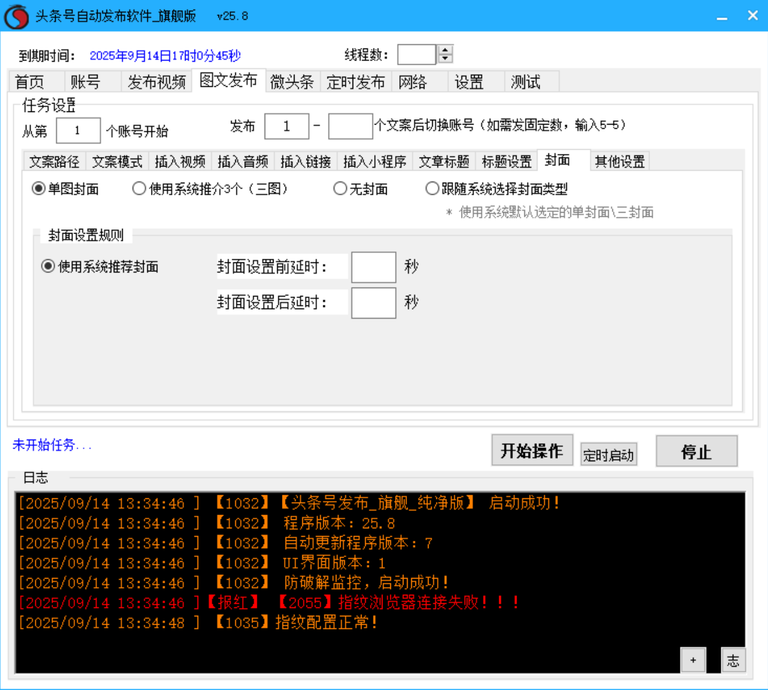Click the 线程数 up arrow
This screenshot has width=768, height=690.
pos(444,50)
